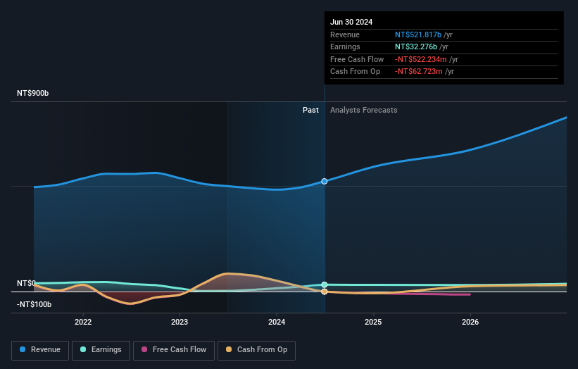The image size is (578, 369).
Task: Toggle the Free Cash Flow legend button
Action: (x=174, y=350)
